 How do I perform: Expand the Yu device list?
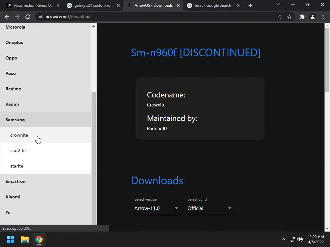point(45,212)
